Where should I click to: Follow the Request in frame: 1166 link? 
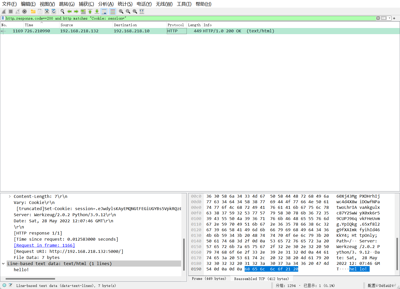44,245
